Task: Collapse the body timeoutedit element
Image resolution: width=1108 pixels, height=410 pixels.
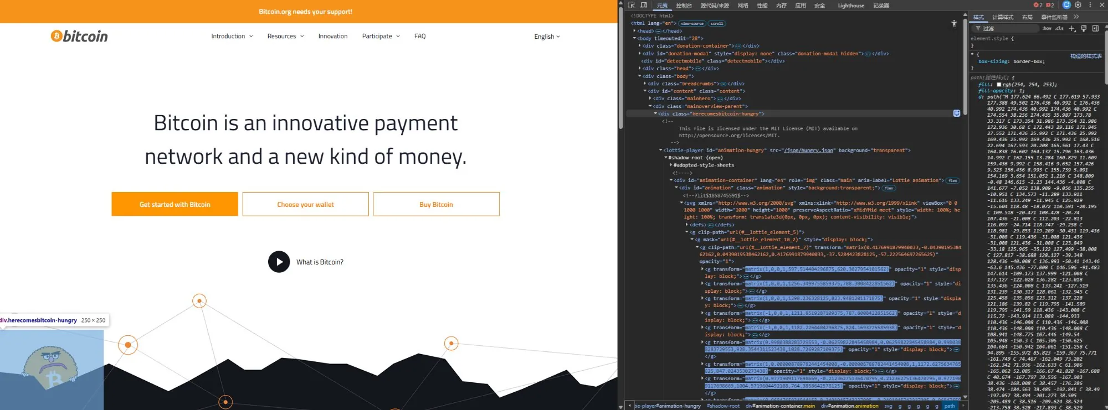Action: click(635, 39)
